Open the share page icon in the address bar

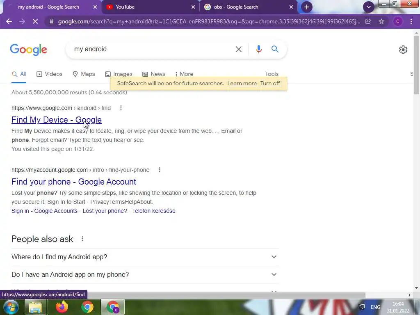[x=368, y=21]
